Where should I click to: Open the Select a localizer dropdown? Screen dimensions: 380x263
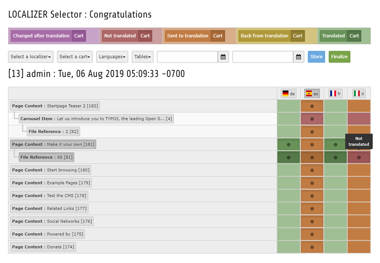pyautogui.click(x=30, y=57)
